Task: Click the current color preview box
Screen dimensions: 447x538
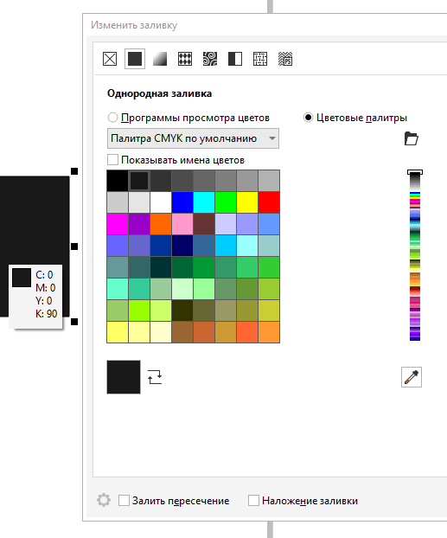Action: pos(124,377)
